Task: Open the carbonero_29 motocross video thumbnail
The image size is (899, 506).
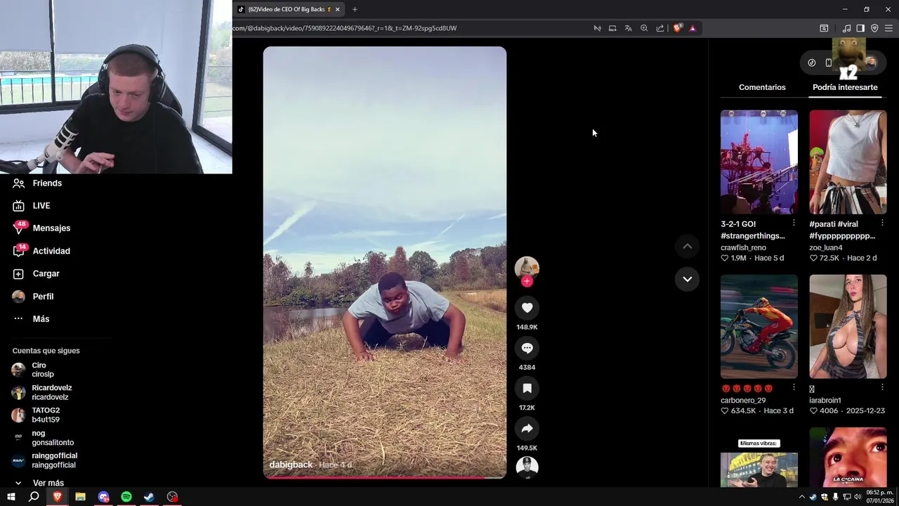Action: point(759,327)
